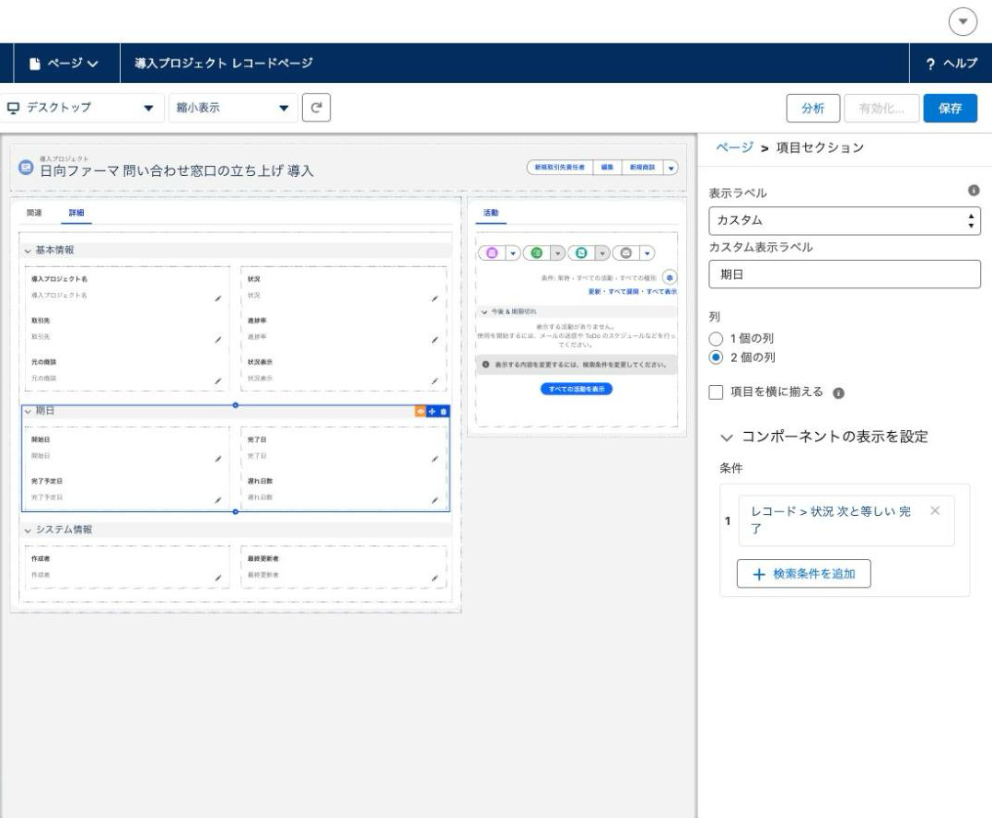The height and width of the screenshot is (818, 992).
Task: Click the teal log-a-call activity icon
Action: pos(581,253)
